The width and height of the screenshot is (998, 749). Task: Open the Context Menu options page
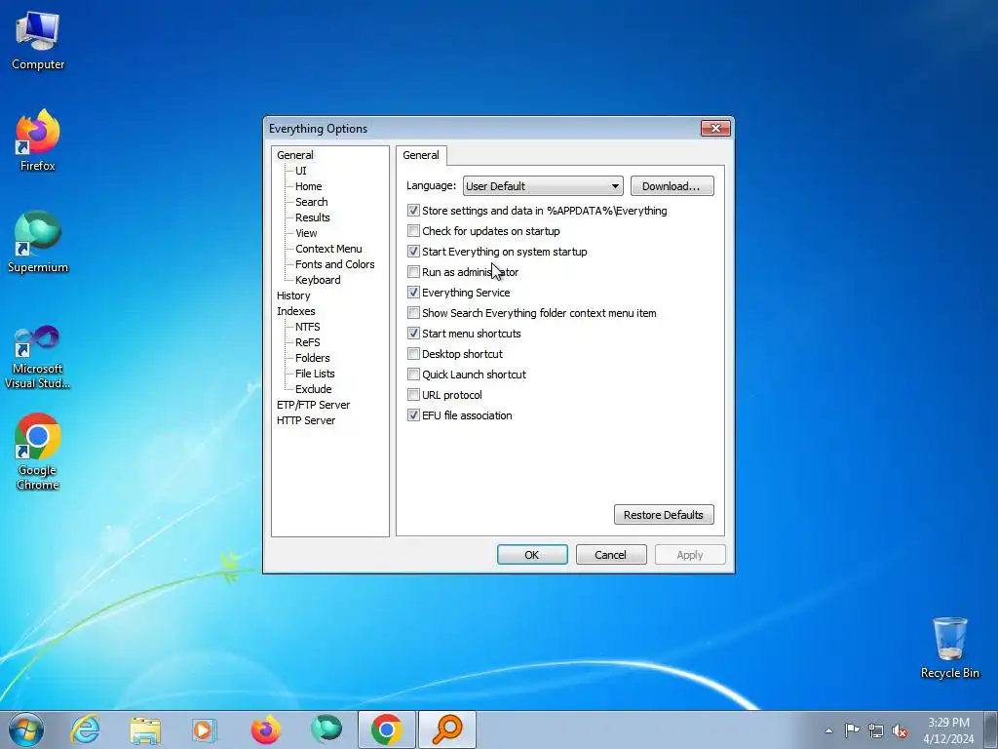[x=328, y=249]
